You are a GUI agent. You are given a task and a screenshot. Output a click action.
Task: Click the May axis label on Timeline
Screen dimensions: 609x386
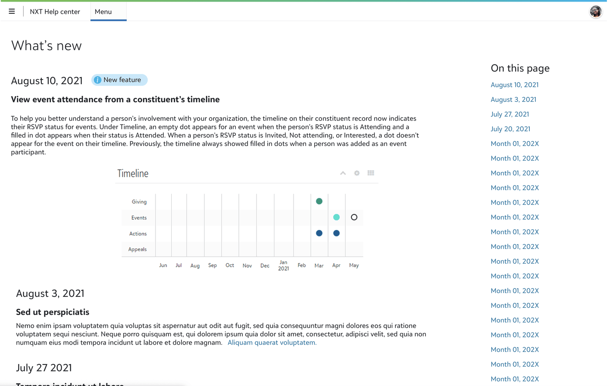pos(354,265)
